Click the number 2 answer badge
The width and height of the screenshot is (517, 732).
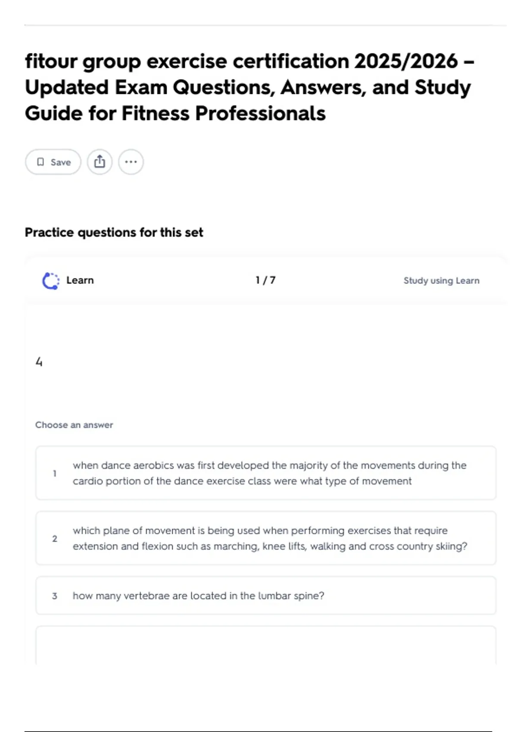coord(55,539)
